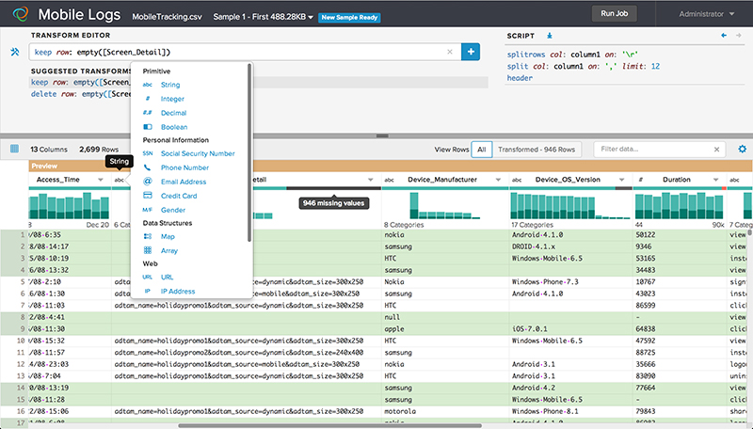Click the Trifacta logo icon

click(x=20, y=14)
